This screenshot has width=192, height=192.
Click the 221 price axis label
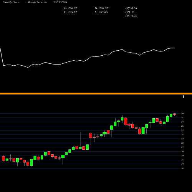click(183, 143)
